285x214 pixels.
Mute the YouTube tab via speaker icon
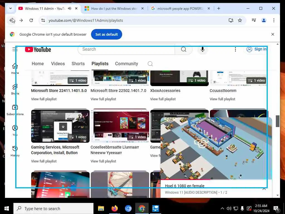click(x=70, y=8)
